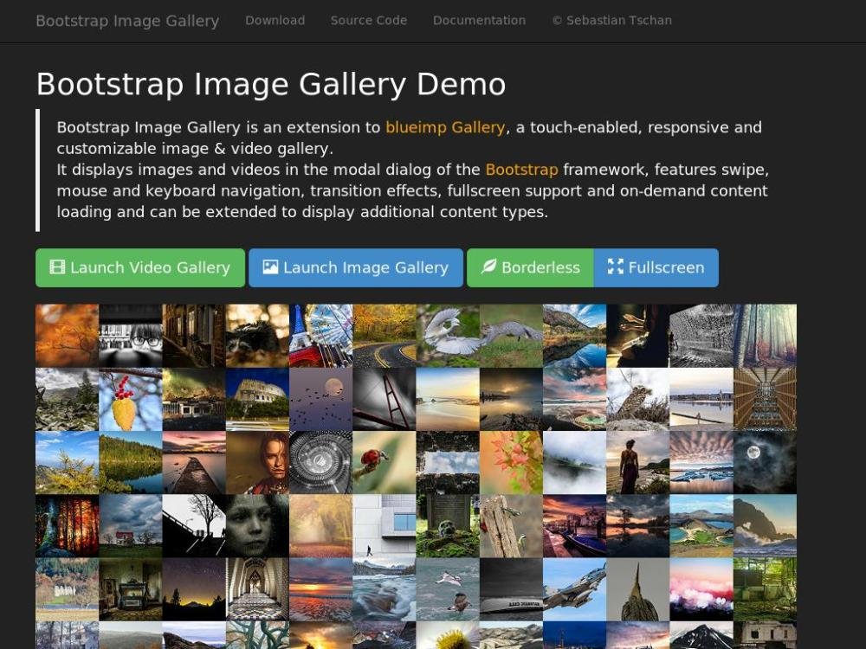Image resolution: width=866 pixels, height=649 pixels.
Task: Open the Download menu item
Action: pos(275,21)
